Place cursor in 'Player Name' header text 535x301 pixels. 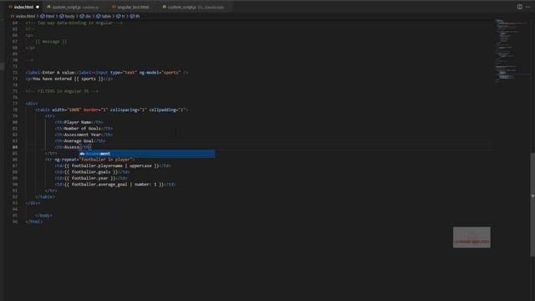pos(78,122)
